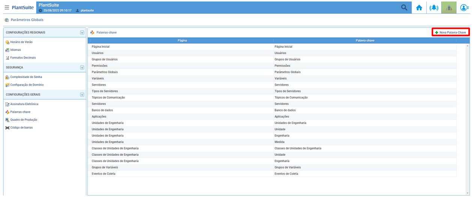
Task: Open Assinatura Eletrônica settings
Action: tap(24, 104)
